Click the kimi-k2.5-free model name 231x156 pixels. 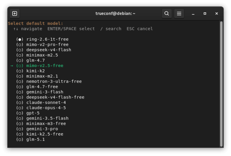(45, 134)
